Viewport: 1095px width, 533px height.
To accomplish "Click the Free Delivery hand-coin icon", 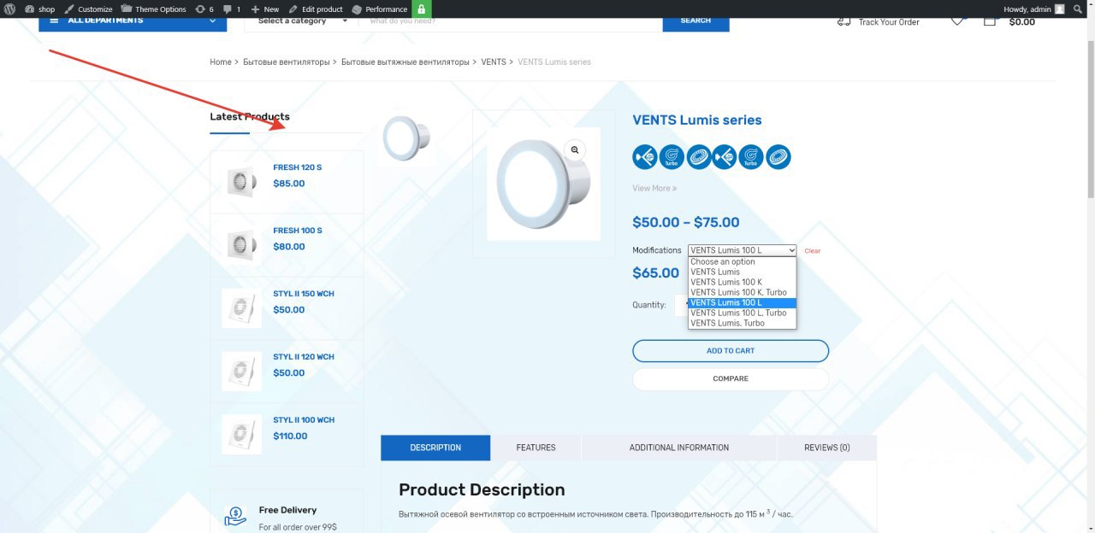I will (x=235, y=517).
